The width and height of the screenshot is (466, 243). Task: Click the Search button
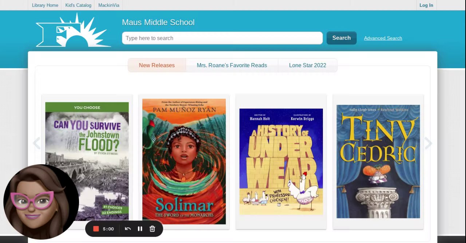pyautogui.click(x=341, y=38)
